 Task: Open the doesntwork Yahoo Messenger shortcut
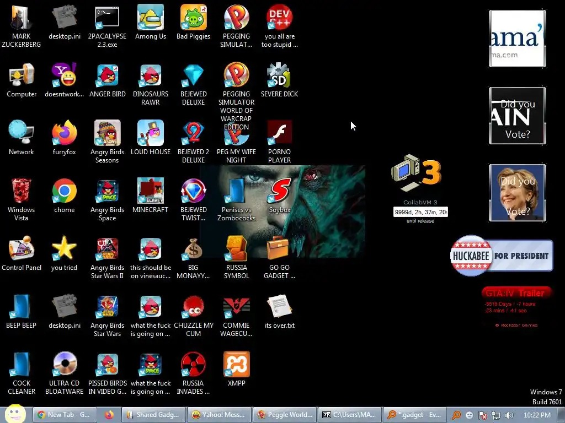click(x=64, y=80)
